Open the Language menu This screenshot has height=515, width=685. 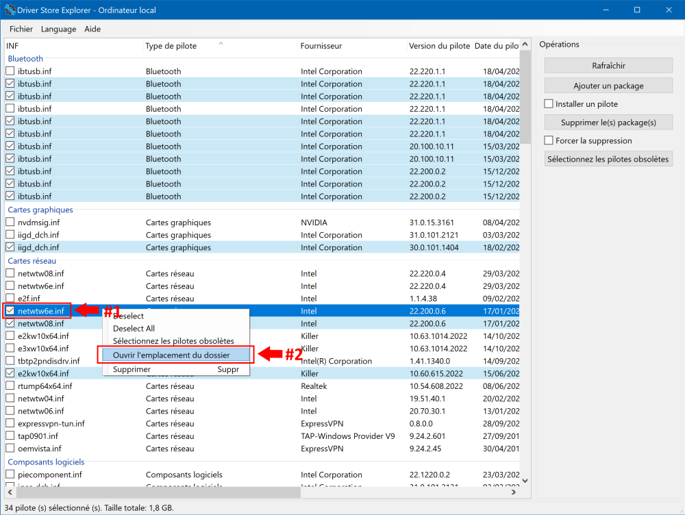(58, 29)
